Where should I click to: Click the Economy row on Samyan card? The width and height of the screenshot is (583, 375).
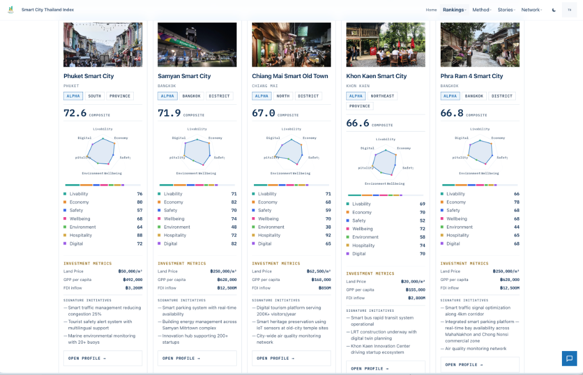[x=197, y=202]
